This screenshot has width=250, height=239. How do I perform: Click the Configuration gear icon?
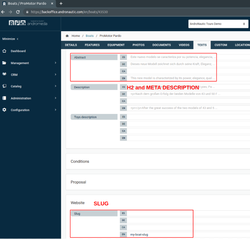click(x=4, y=110)
